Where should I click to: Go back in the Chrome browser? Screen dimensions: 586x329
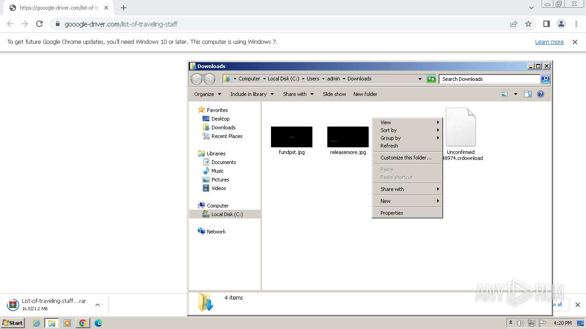(x=10, y=24)
